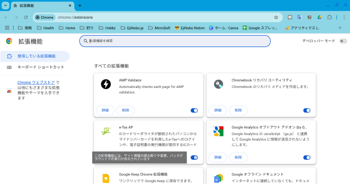Open the Google Translate extension icon
The image size is (350, 184).
point(300,17)
